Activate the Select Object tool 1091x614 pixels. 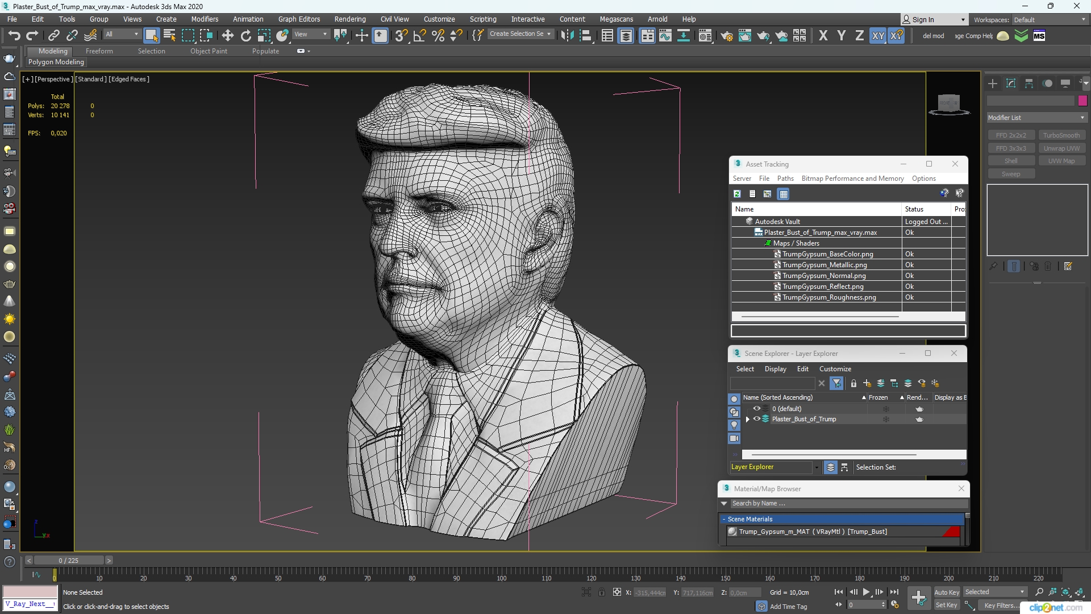tap(152, 36)
